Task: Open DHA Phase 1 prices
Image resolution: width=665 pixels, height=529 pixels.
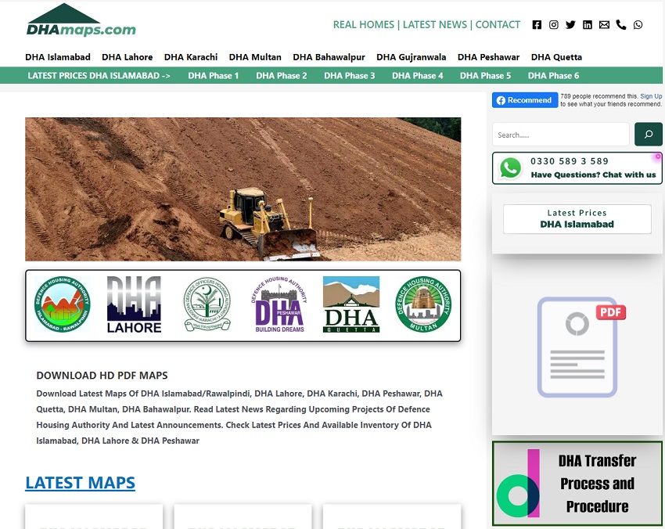Action: click(x=214, y=75)
